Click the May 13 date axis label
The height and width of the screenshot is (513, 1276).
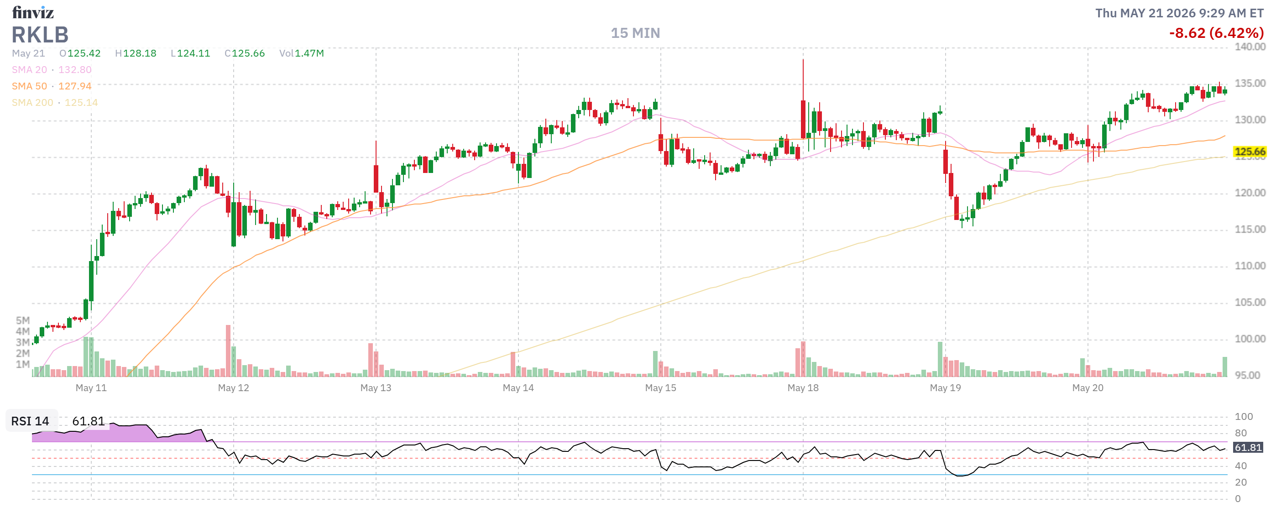point(376,388)
